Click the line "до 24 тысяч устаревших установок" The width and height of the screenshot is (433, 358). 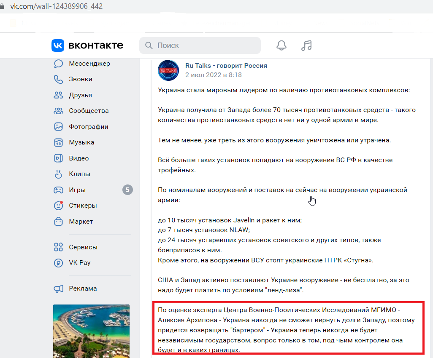269,245
